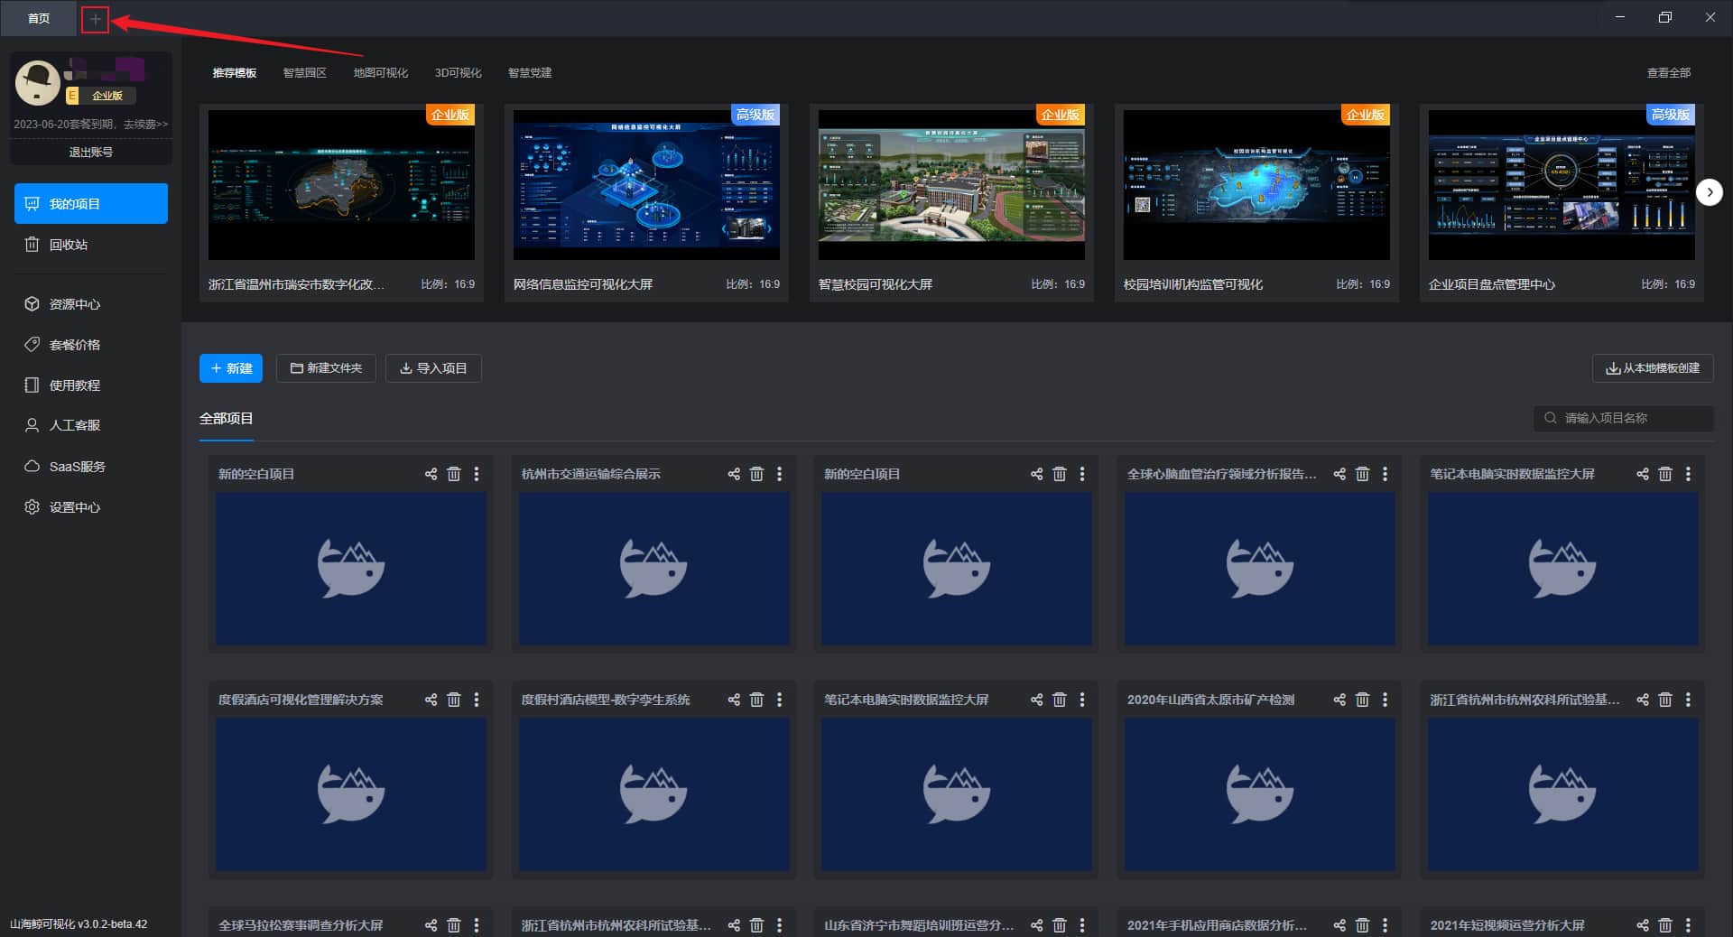
Task: Select the 推荐模板 template tab
Action: pyautogui.click(x=235, y=73)
